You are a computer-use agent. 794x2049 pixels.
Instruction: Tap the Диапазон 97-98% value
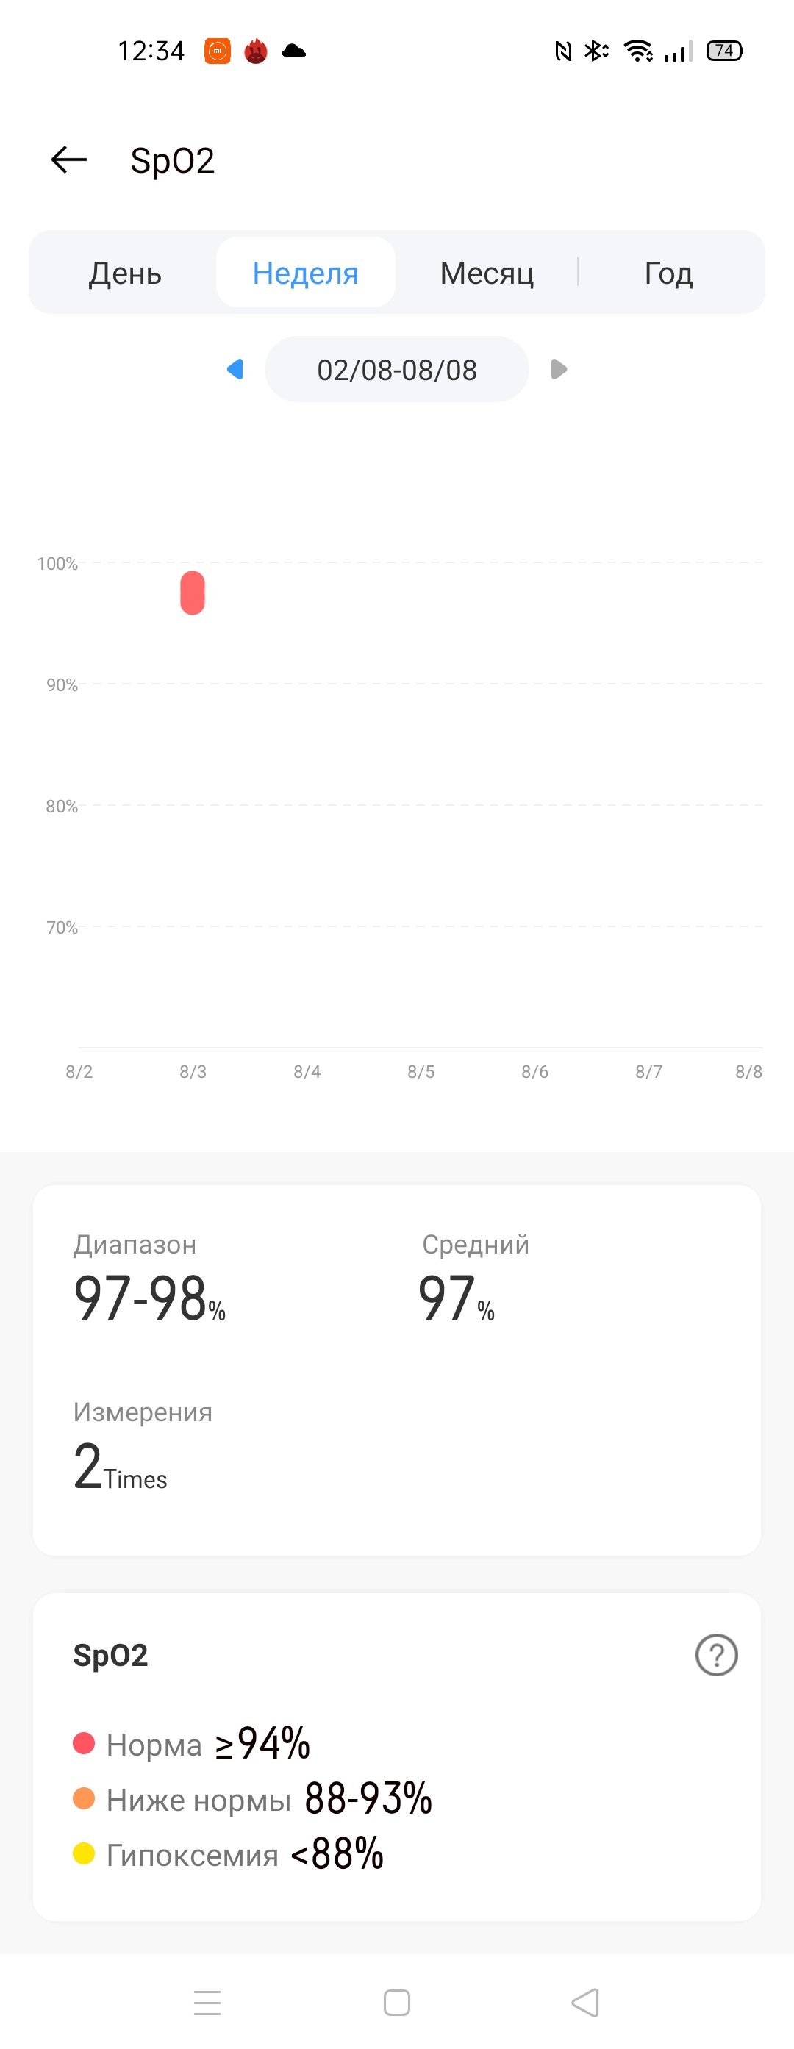click(x=149, y=1298)
